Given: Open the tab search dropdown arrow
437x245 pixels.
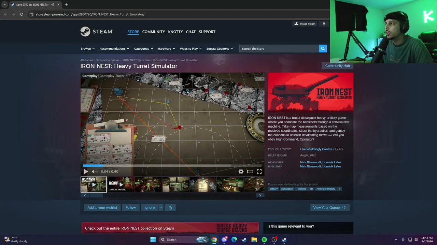Looking at the screenshot, I should (4, 5).
